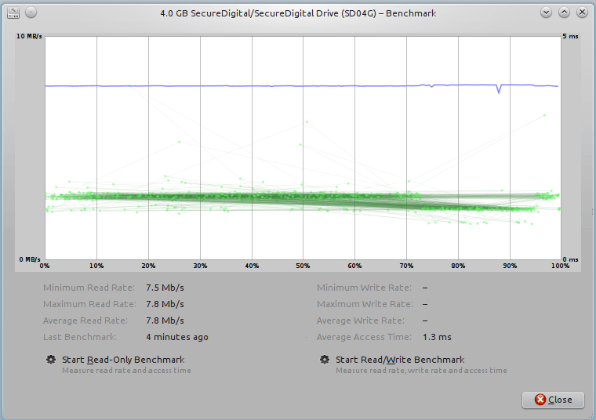This screenshot has height=420, width=596.
Task: Click the window title 'SD04G – Benchmark'
Action: click(298, 13)
